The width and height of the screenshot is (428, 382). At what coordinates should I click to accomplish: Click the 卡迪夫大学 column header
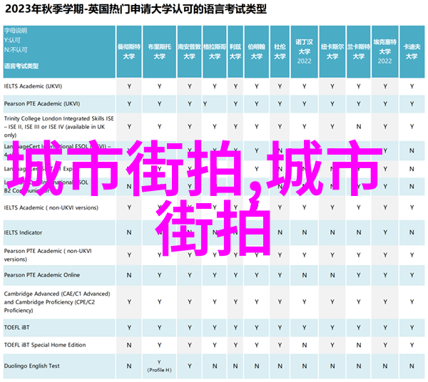click(x=412, y=52)
